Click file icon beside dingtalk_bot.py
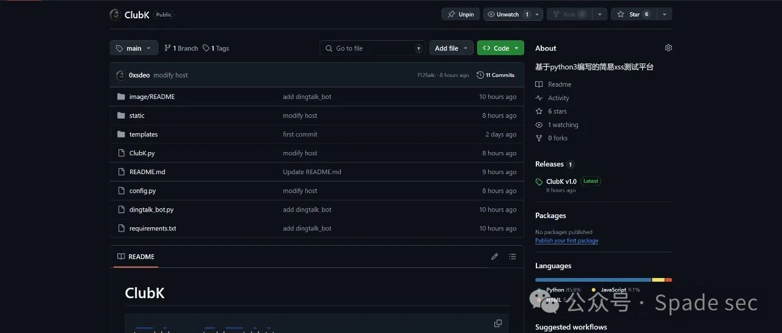 click(121, 210)
